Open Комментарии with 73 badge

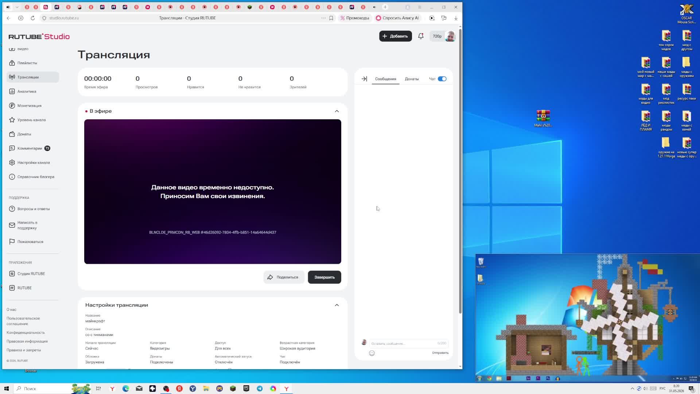(33, 148)
